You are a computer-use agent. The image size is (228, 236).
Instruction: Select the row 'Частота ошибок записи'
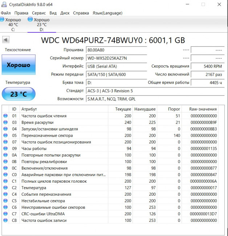(x=110, y=220)
